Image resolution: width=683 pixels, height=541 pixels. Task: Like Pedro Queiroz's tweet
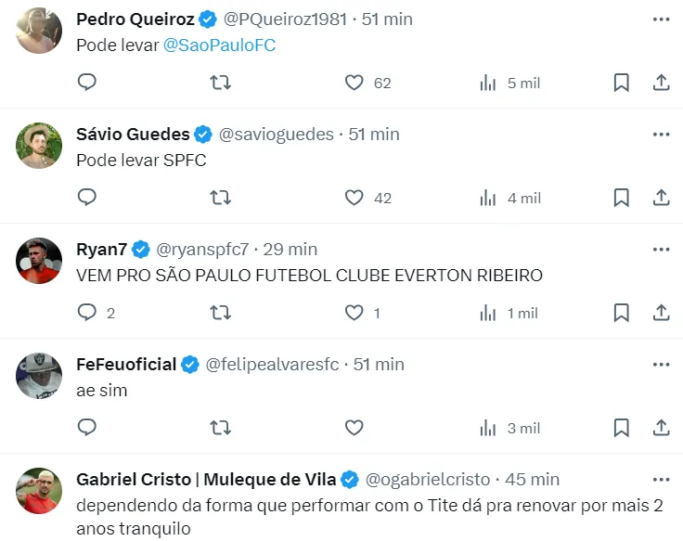[x=354, y=83]
